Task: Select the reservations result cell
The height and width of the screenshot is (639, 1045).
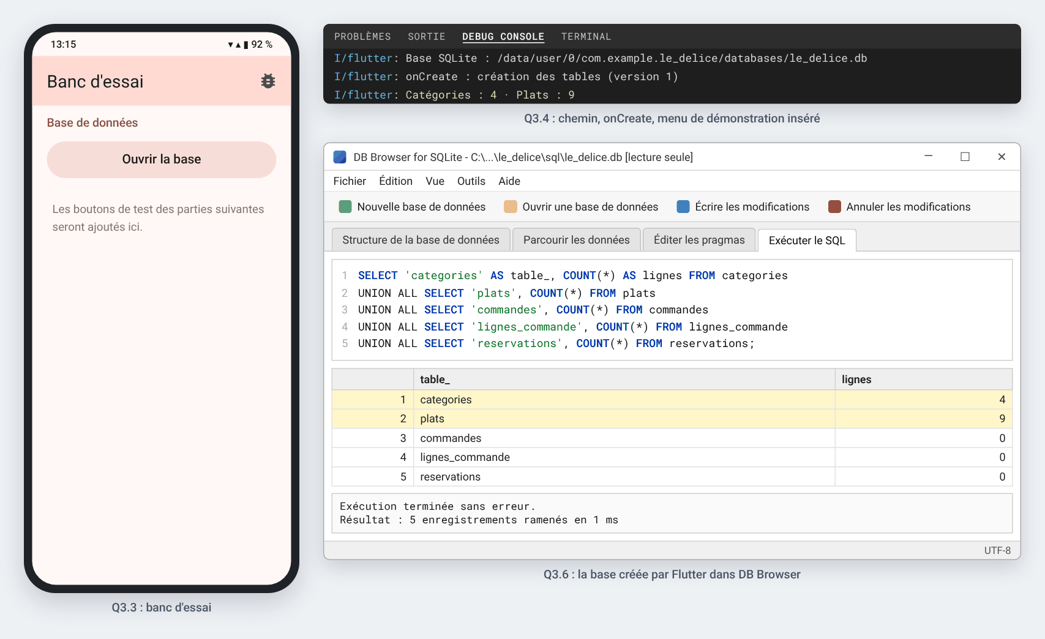Action: (624, 477)
